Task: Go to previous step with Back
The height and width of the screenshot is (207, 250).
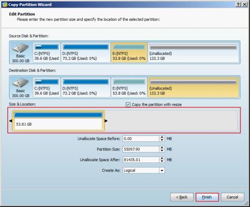Action: pyautogui.click(x=182, y=197)
